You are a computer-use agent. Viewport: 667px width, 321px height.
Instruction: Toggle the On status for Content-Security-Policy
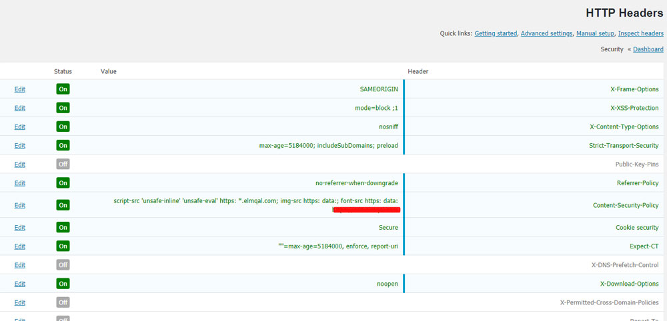coord(63,205)
